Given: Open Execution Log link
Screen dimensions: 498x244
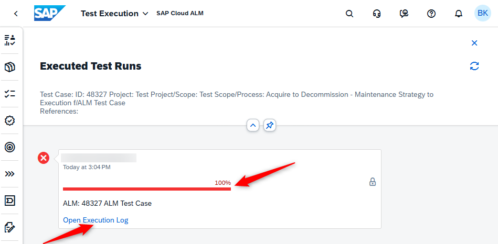Looking at the screenshot, I should 96,220.
